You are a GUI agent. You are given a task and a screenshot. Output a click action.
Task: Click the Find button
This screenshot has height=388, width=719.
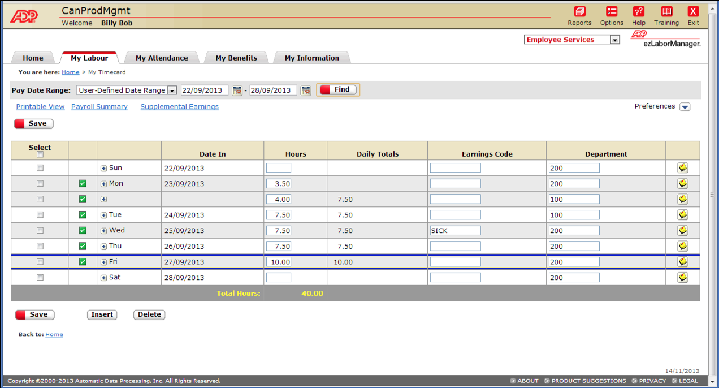click(338, 90)
